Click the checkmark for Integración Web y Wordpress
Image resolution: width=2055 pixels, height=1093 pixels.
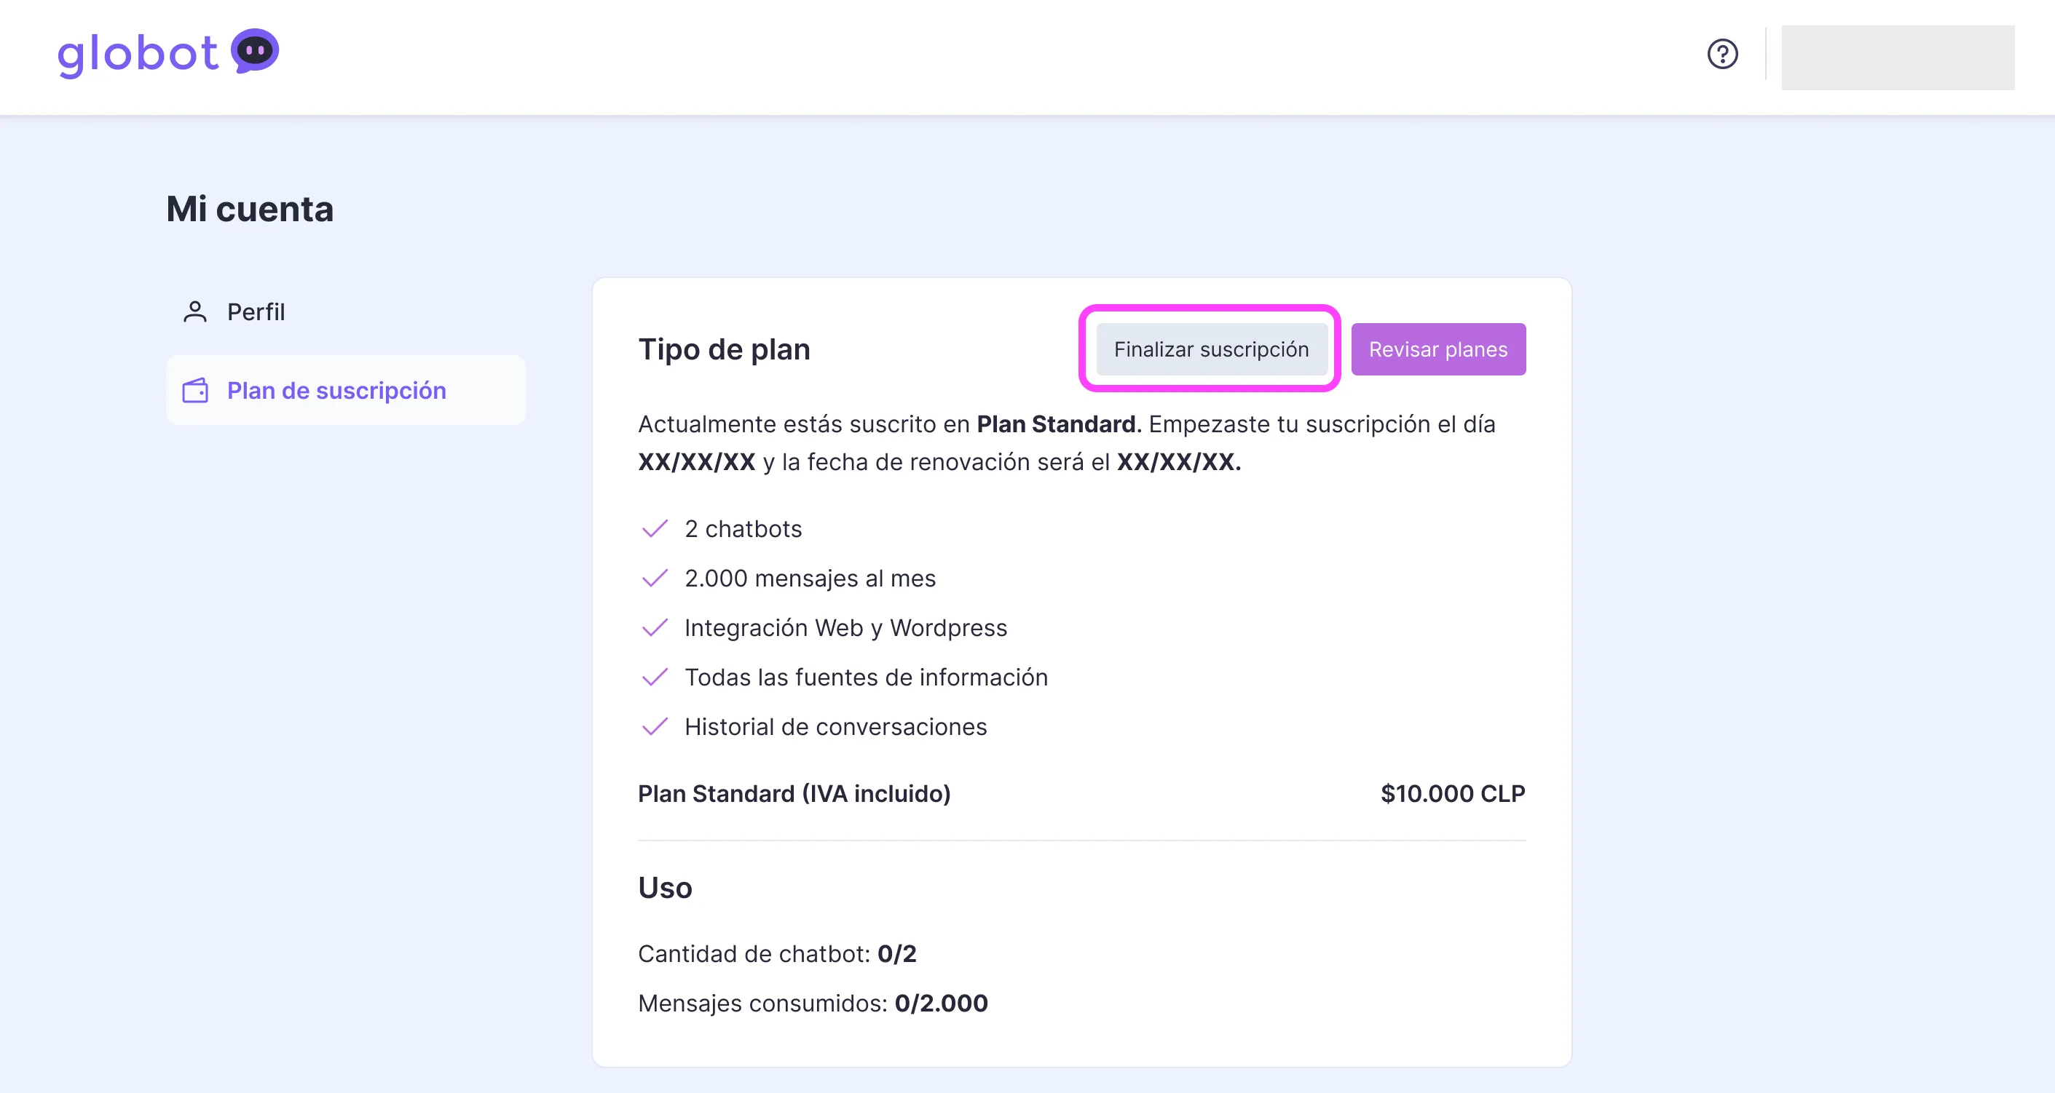[x=654, y=627]
